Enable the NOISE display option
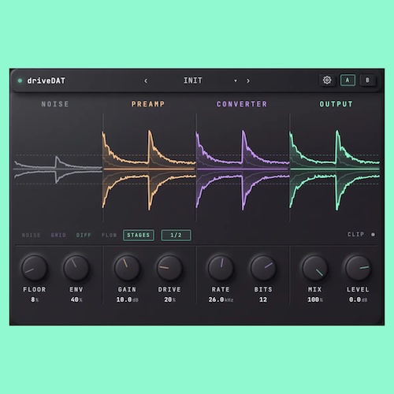The image size is (394, 394). [x=31, y=235]
